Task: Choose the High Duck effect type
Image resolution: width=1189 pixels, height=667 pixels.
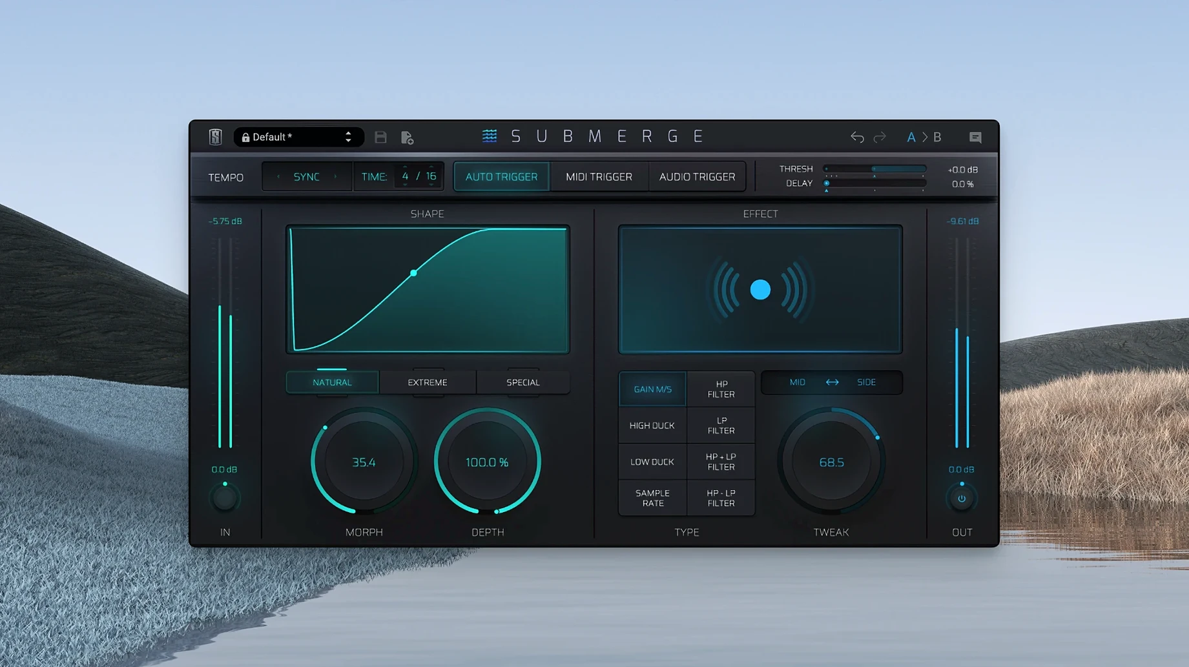Action: (652, 426)
